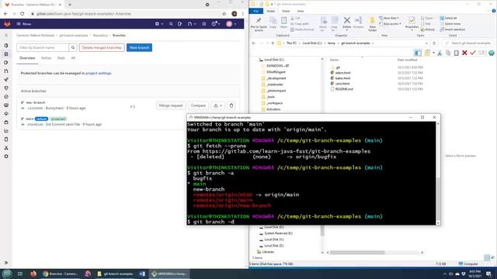Bookmark this page with the star icon
497x279 pixels.
pyautogui.click(x=224, y=14)
